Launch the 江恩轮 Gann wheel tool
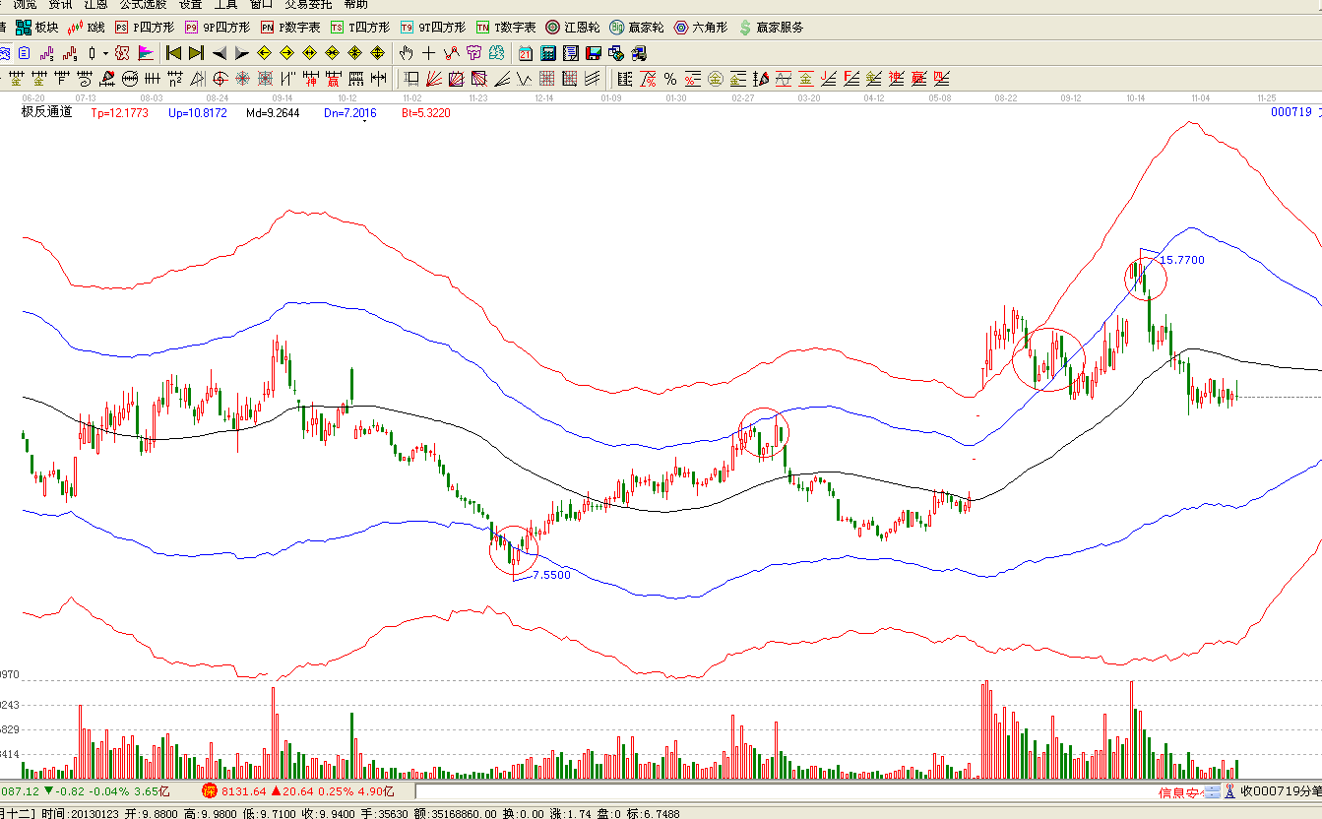The height and width of the screenshot is (819, 1322). [x=573, y=28]
